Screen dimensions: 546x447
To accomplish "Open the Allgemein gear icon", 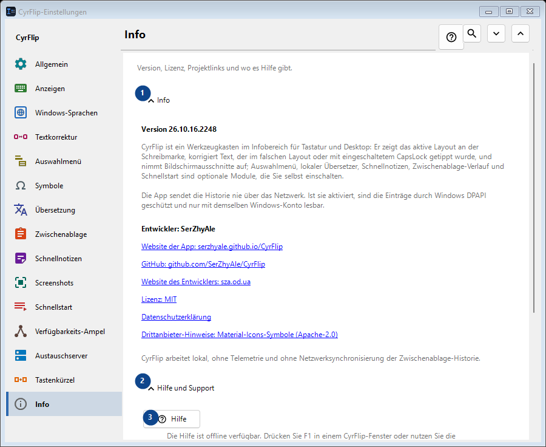I will coord(21,64).
